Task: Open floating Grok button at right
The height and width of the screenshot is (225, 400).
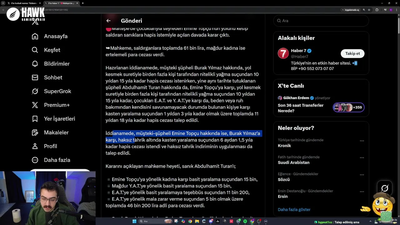Action: 385,188
